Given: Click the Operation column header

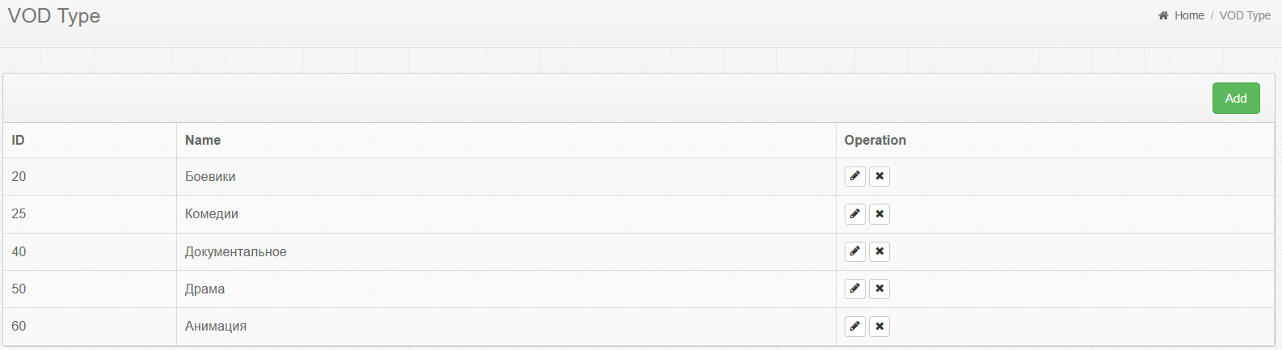Looking at the screenshot, I should pyautogui.click(x=875, y=140).
